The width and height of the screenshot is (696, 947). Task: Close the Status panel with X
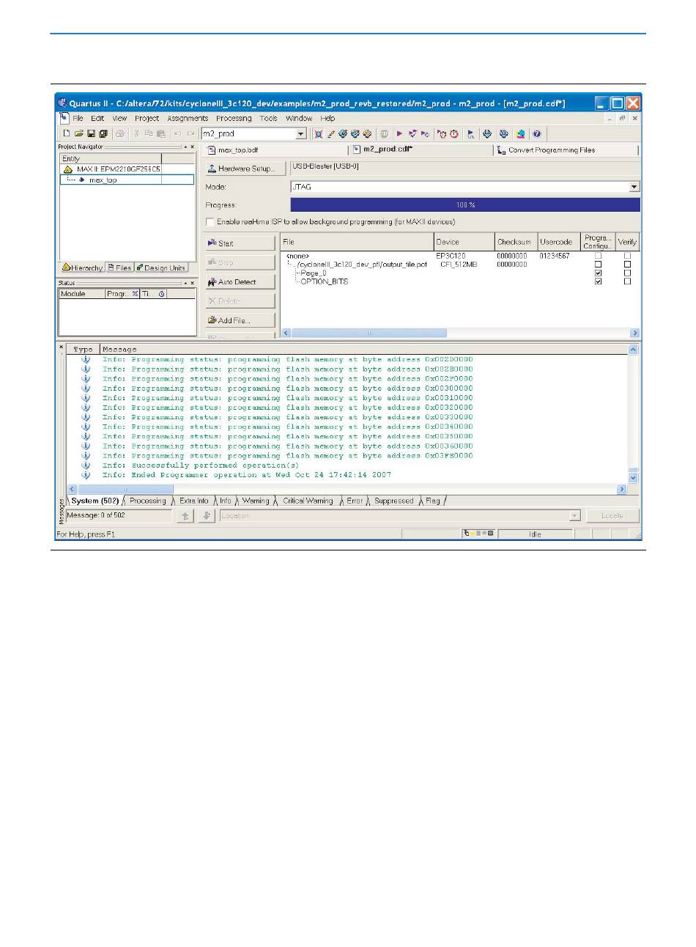click(x=192, y=282)
